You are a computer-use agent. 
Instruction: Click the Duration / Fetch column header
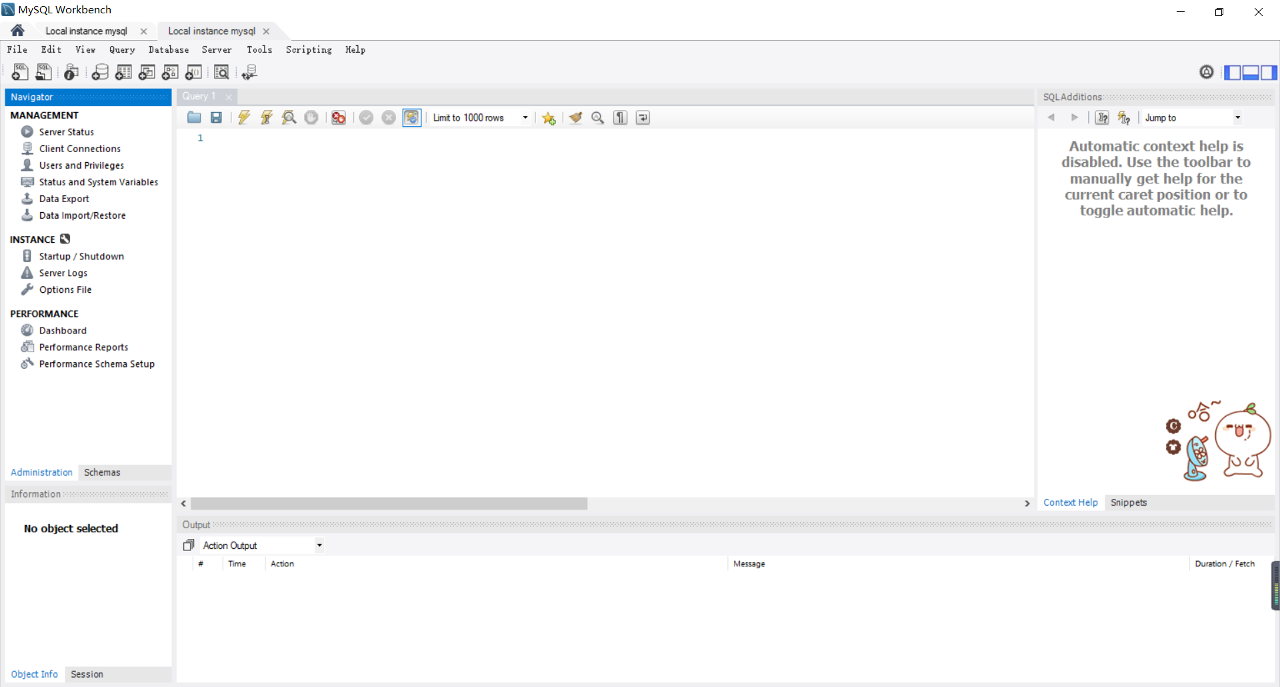click(x=1225, y=564)
